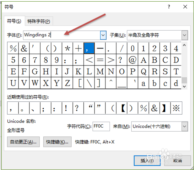Screen dimensions: 194x170
Task: Open the 特殊字符(P) tab
Action: (39, 21)
